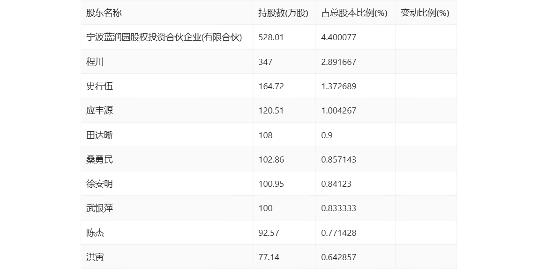Click percentage value 0.9
The width and height of the screenshot is (538, 269).
click(x=327, y=135)
